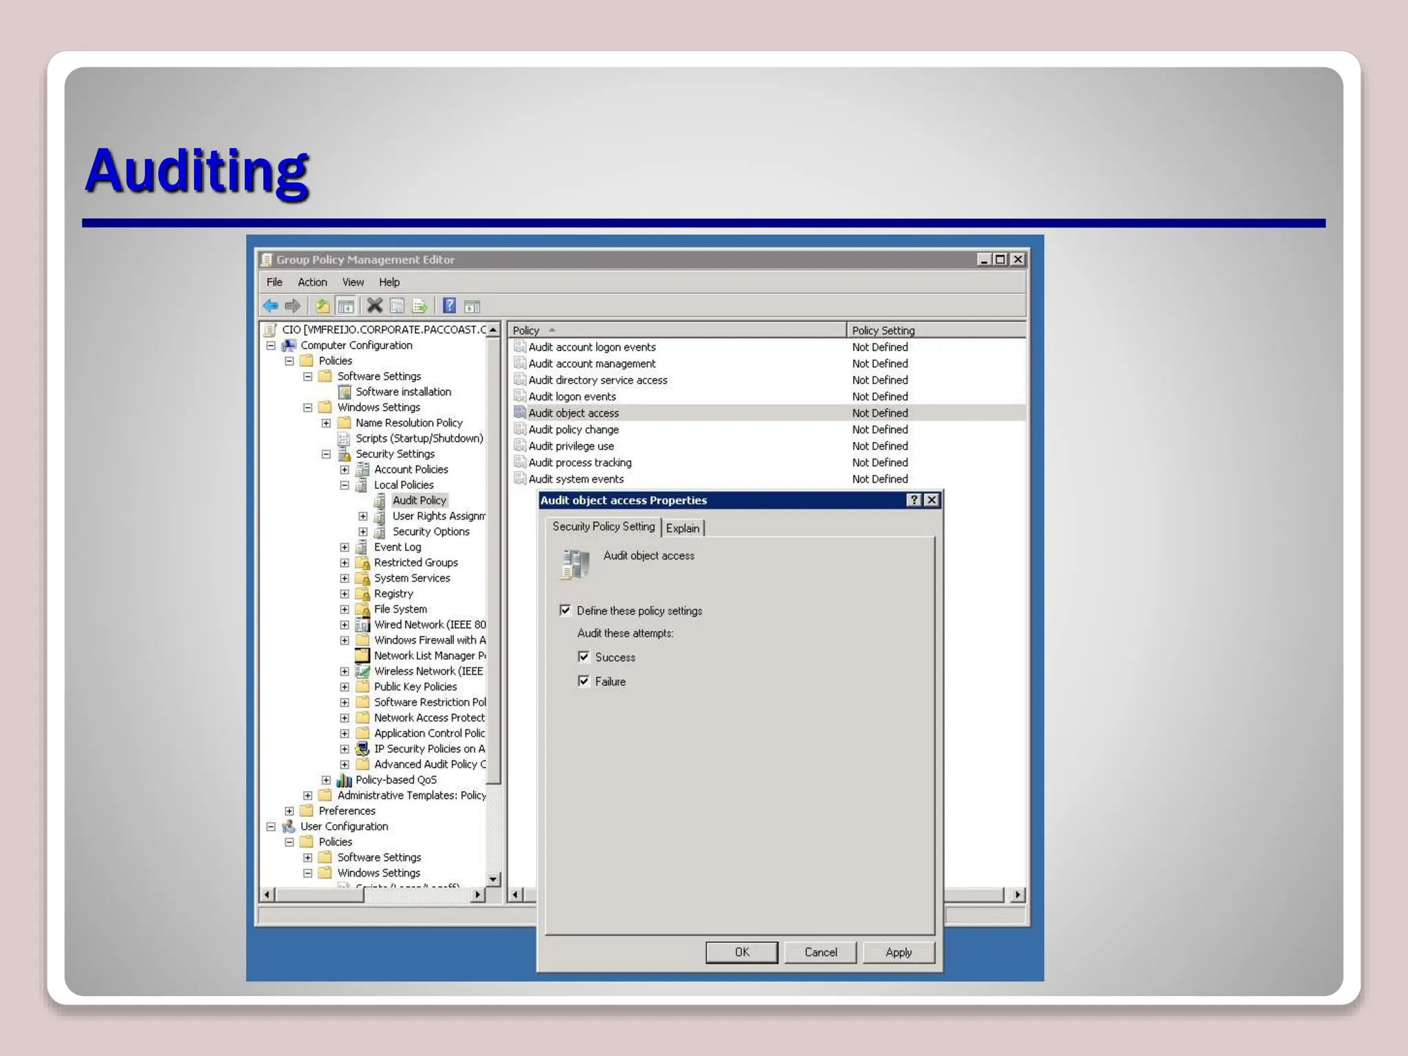Screen dimensions: 1408x1056
Task: Expand the Account Policies node
Action: (x=344, y=470)
